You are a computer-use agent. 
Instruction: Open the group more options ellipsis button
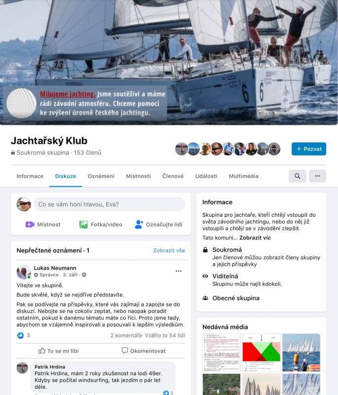[317, 176]
